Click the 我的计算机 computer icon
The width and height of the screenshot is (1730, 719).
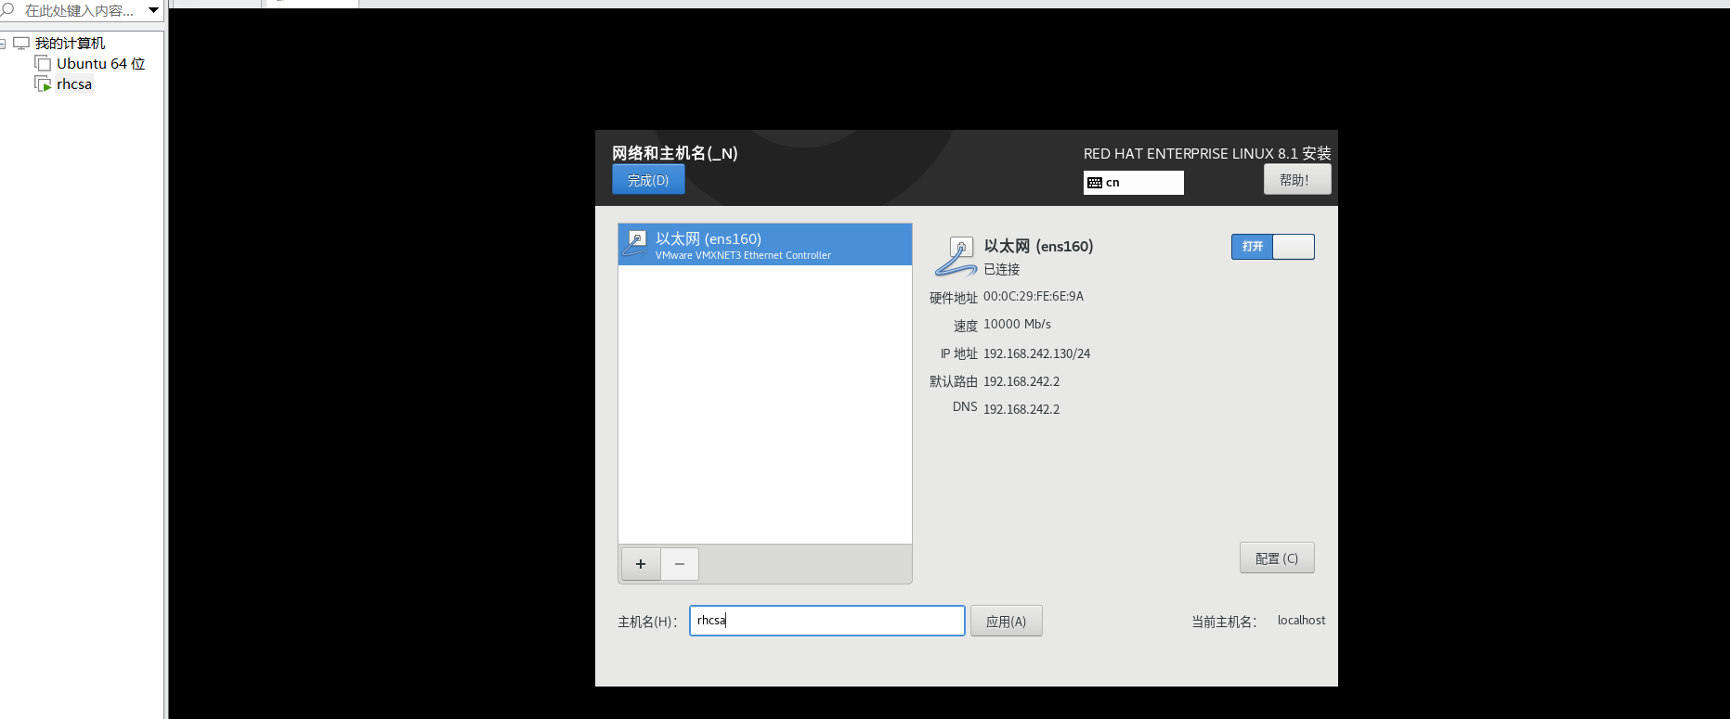[21, 43]
